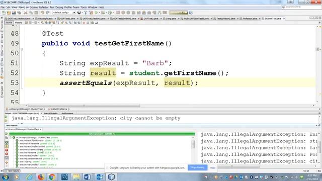Open the File menu

coord(3,7)
